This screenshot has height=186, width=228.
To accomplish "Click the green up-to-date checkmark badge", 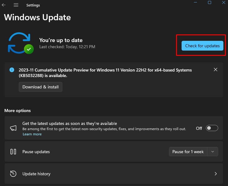I will [x=29, y=49].
